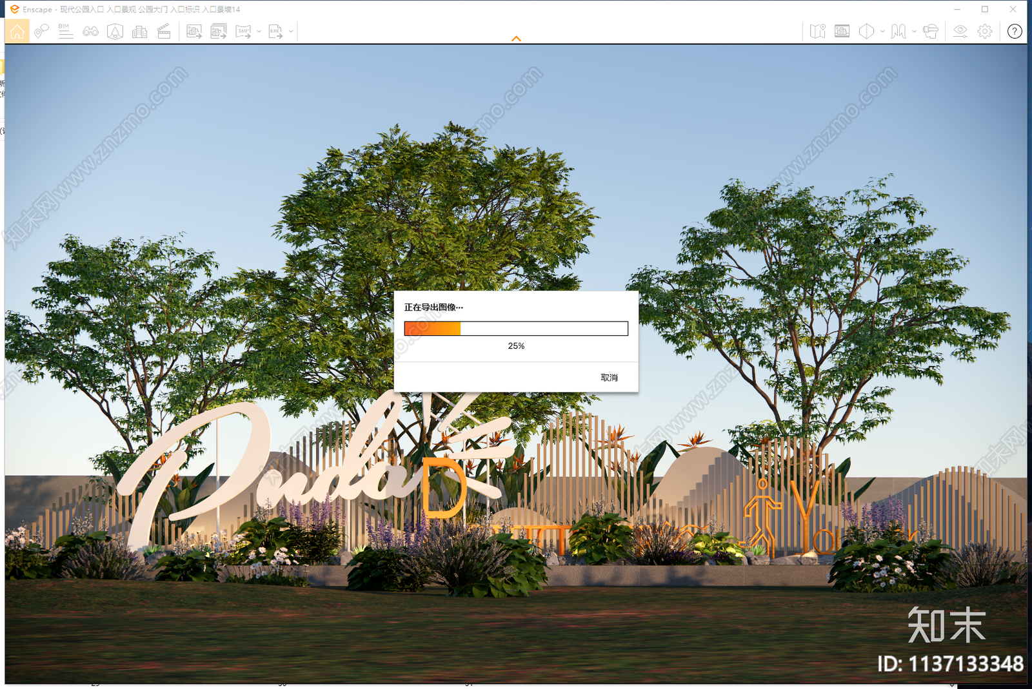The height and width of the screenshot is (689, 1032).
Task: Open the help question mark icon
Action: 1015,31
